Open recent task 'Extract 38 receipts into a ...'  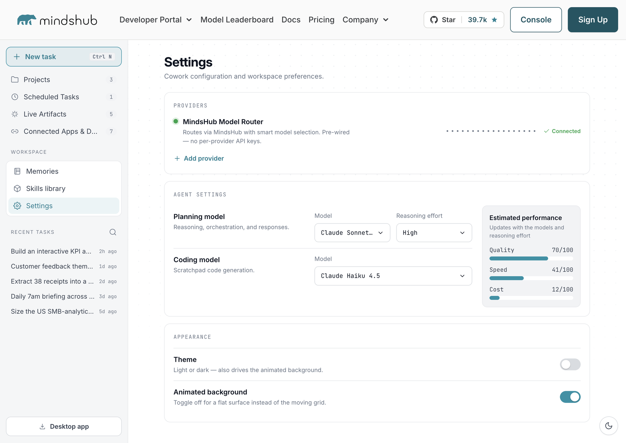[x=64, y=281]
